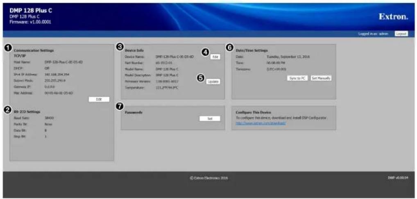
Task: Select the Communication Settings heading
Action: click(34, 50)
